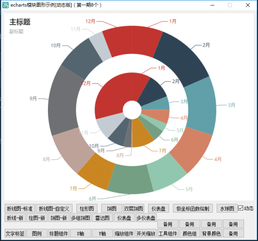This screenshot has height=241, width=258.
Task: Click the echarts app icon in title bar
Action: coord(5,5)
